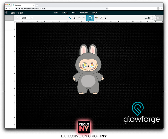The image size is (168, 139).
Task: Select the pan hand tool
Action: tap(75, 18)
